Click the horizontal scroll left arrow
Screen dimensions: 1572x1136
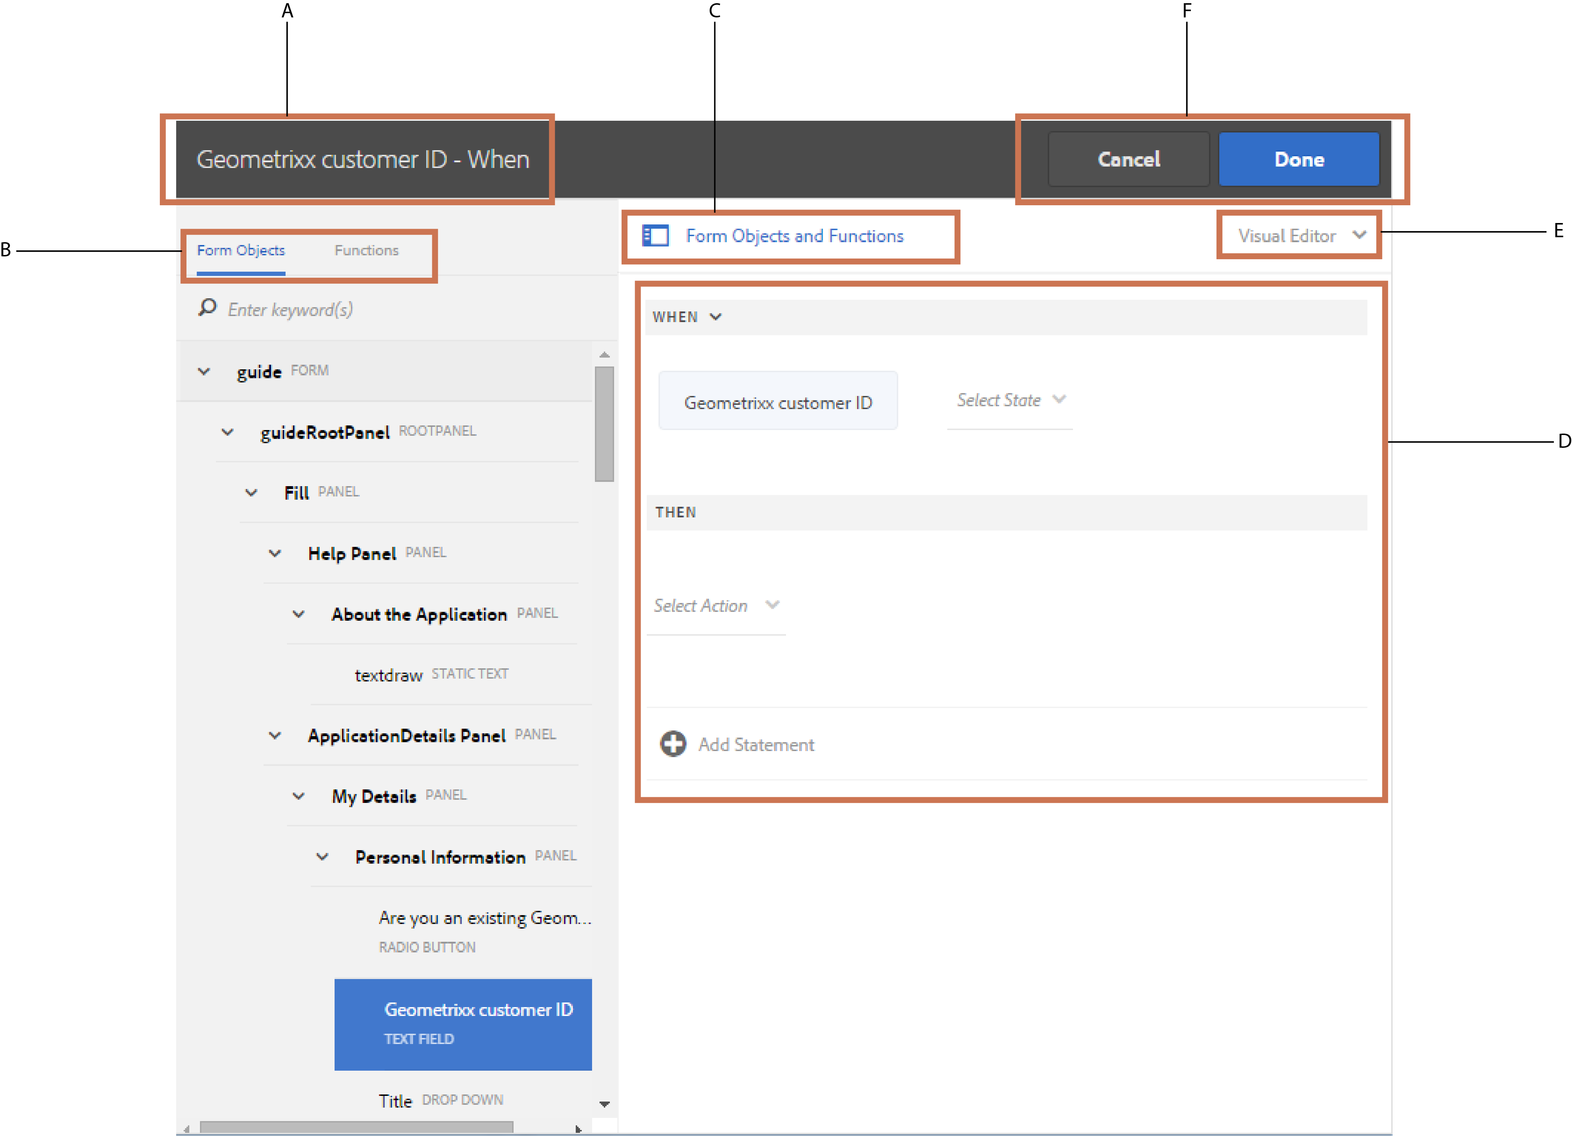(x=186, y=1129)
